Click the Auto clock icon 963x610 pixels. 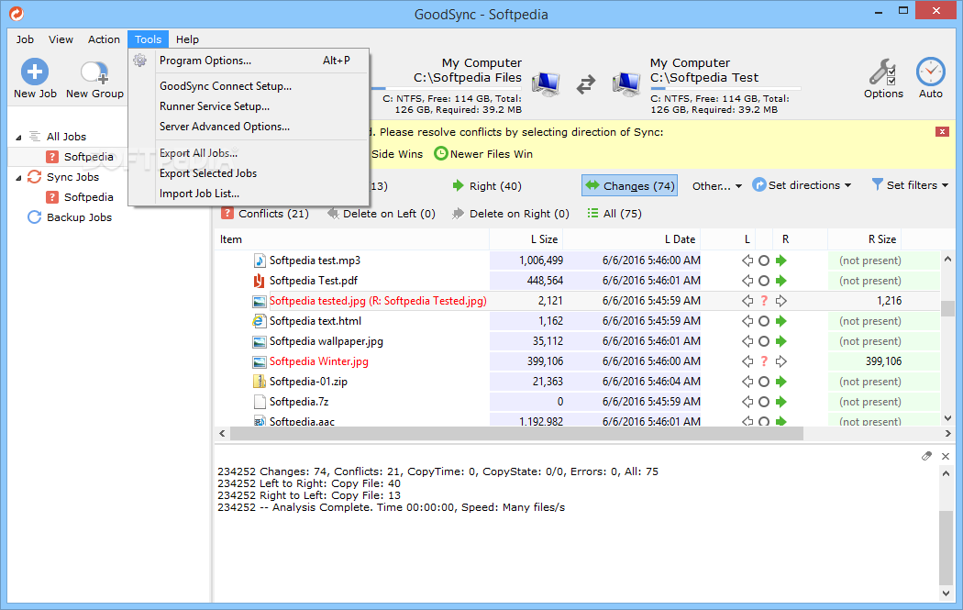coord(931,72)
